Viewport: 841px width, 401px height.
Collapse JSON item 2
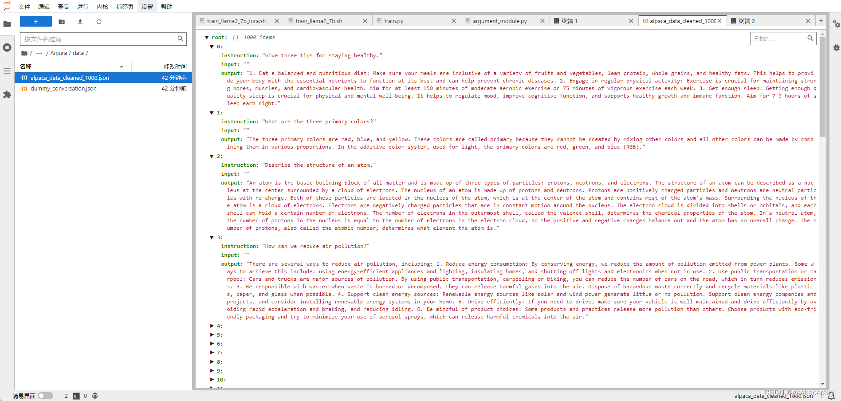click(212, 156)
